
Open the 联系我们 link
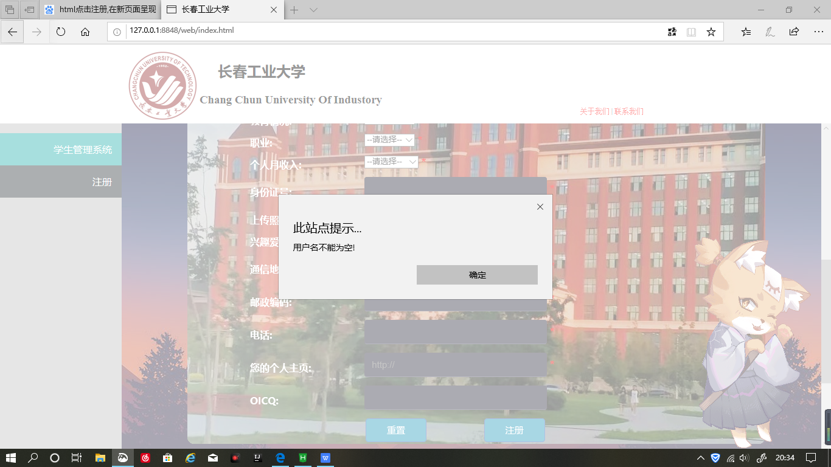tap(629, 112)
